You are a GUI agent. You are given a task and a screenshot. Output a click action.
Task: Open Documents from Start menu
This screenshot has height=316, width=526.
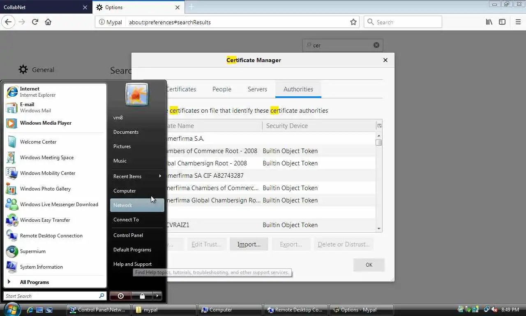pyautogui.click(x=137, y=132)
